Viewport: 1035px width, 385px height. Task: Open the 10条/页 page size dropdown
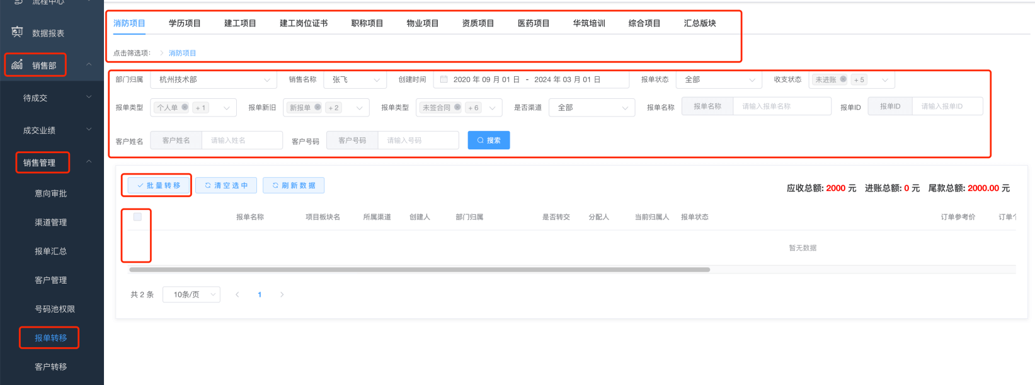192,294
